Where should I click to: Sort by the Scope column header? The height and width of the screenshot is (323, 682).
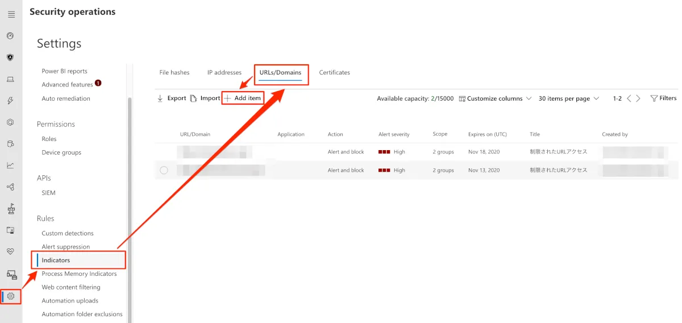click(440, 134)
